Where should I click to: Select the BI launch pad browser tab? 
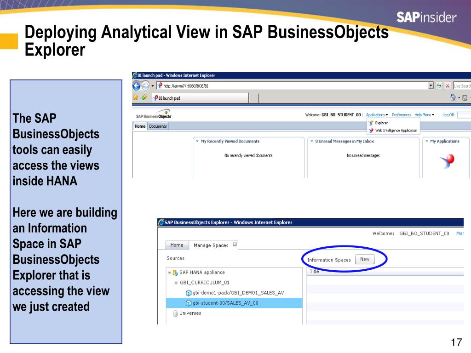(200, 98)
